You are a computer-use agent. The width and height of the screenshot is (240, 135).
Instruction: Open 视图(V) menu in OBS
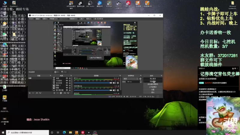(45, 19)
